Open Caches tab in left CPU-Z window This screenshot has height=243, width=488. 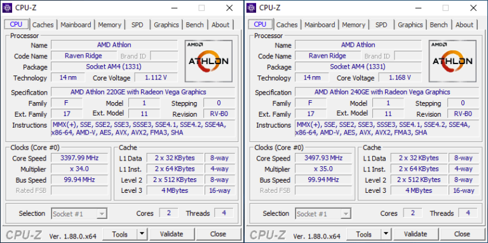(x=43, y=25)
